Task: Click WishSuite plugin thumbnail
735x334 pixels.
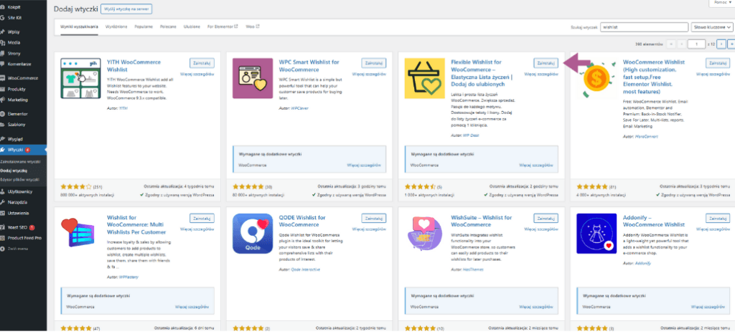Action: tap(425, 234)
